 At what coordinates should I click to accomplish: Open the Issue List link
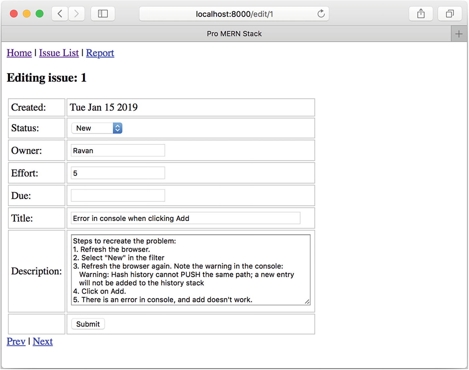pos(59,53)
